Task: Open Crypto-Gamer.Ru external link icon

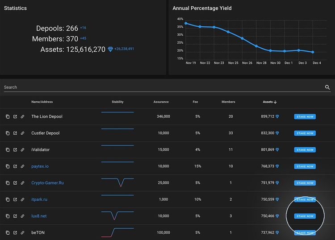Action: [x=15, y=183]
